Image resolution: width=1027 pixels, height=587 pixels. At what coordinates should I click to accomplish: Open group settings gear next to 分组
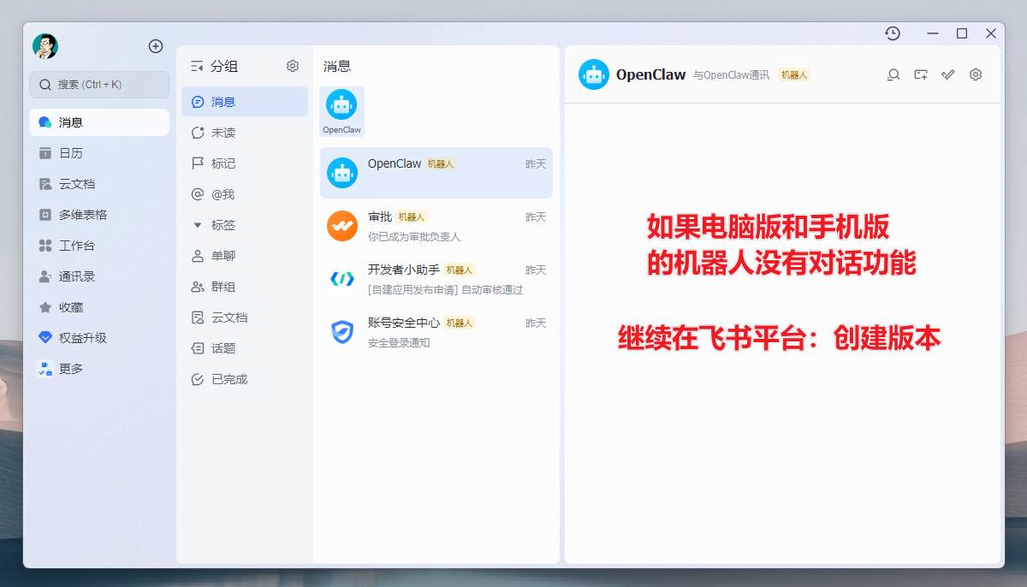[293, 66]
